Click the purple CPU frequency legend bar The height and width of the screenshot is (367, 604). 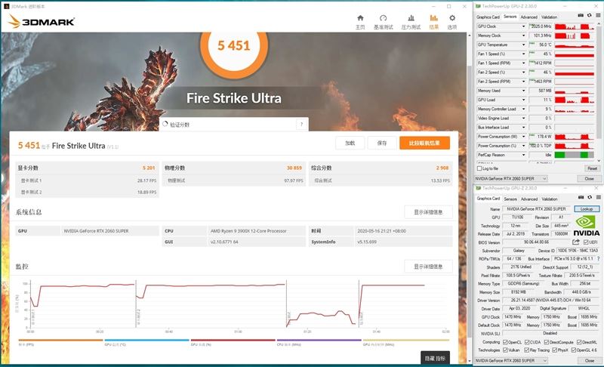319,340
